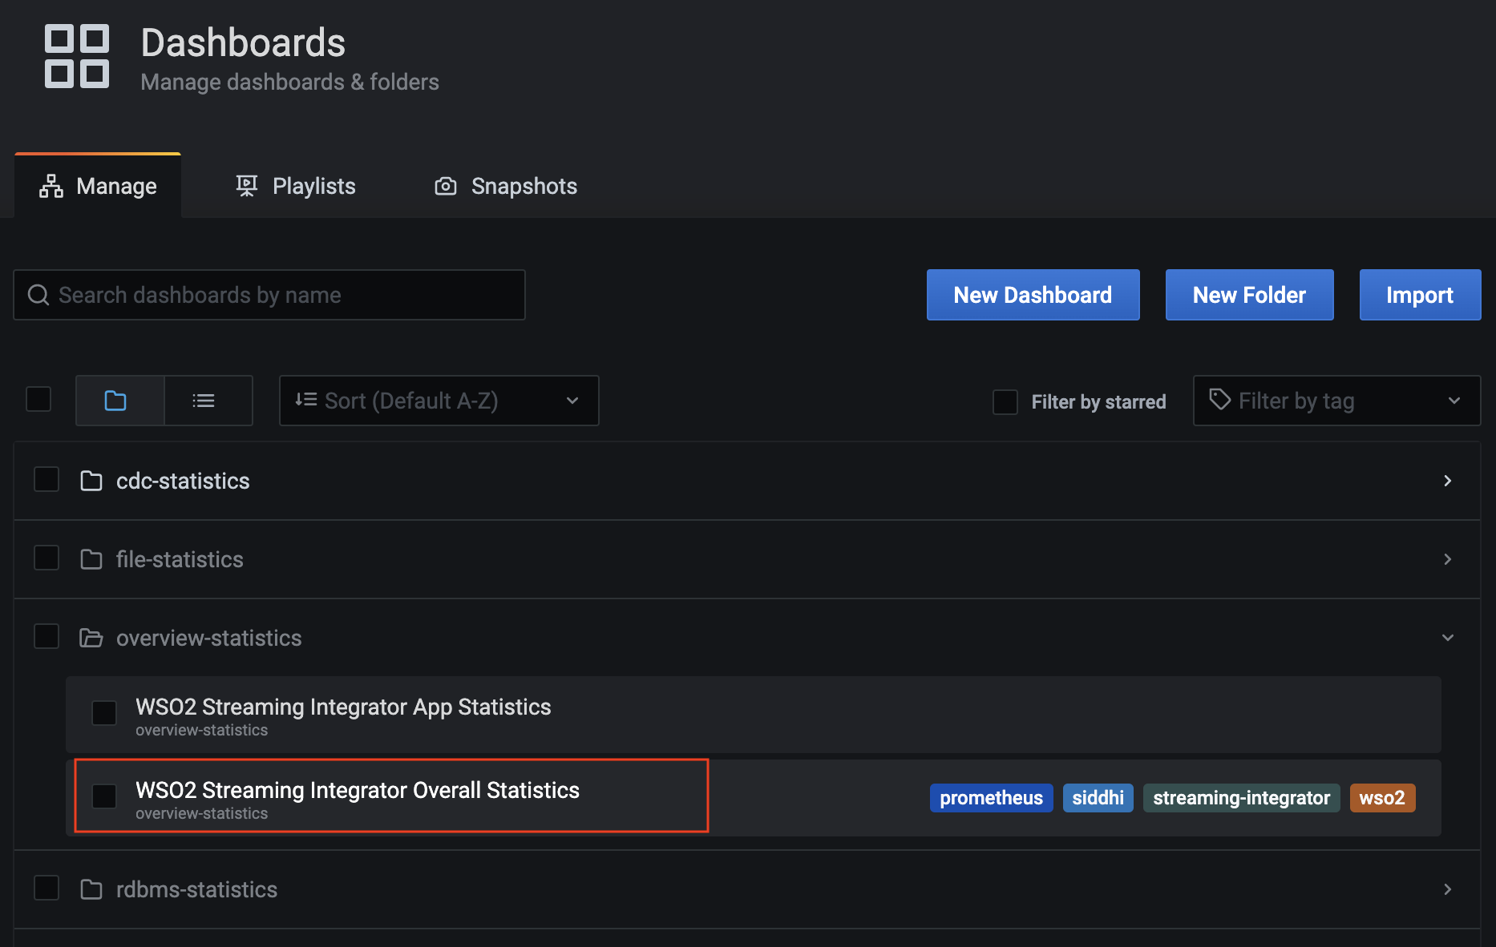Click the cdc-statistics folder name
Viewport: 1496px width, 947px height.
click(x=183, y=481)
